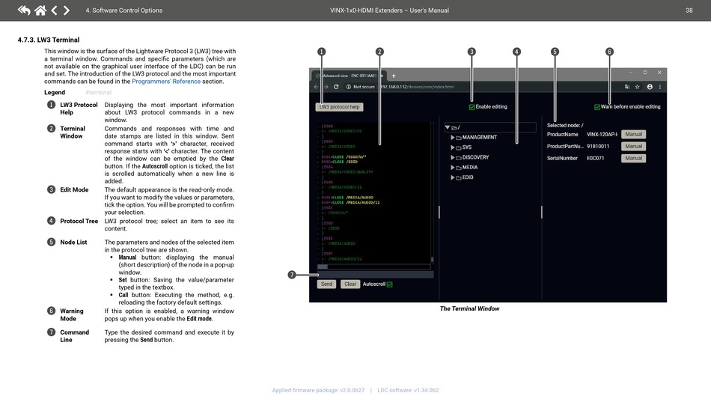
Task: Toggle the Autoscroll checkbox
Action: pos(389,284)
